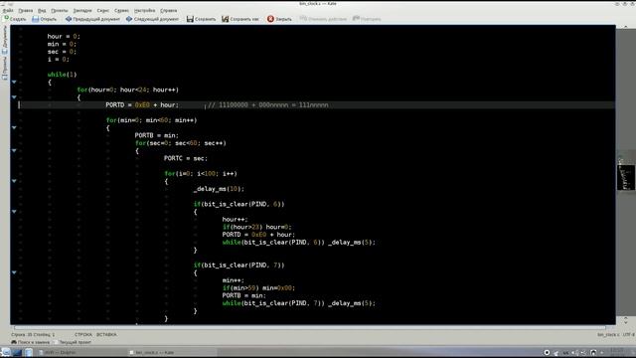
Task: Open the Вид (View) menu
Action: pos(42,10)
